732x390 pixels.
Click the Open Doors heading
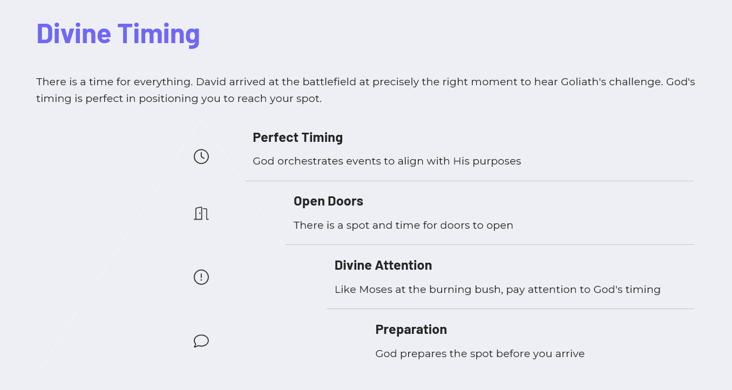click(x=328, y=201)
